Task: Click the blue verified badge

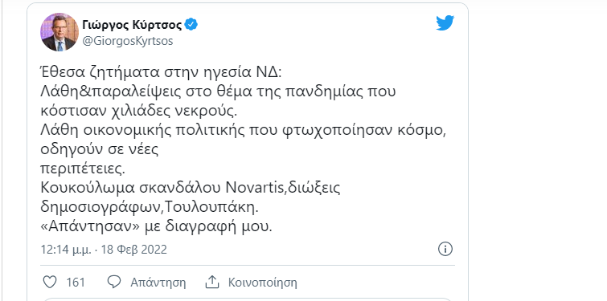Action: pos(191,25)
